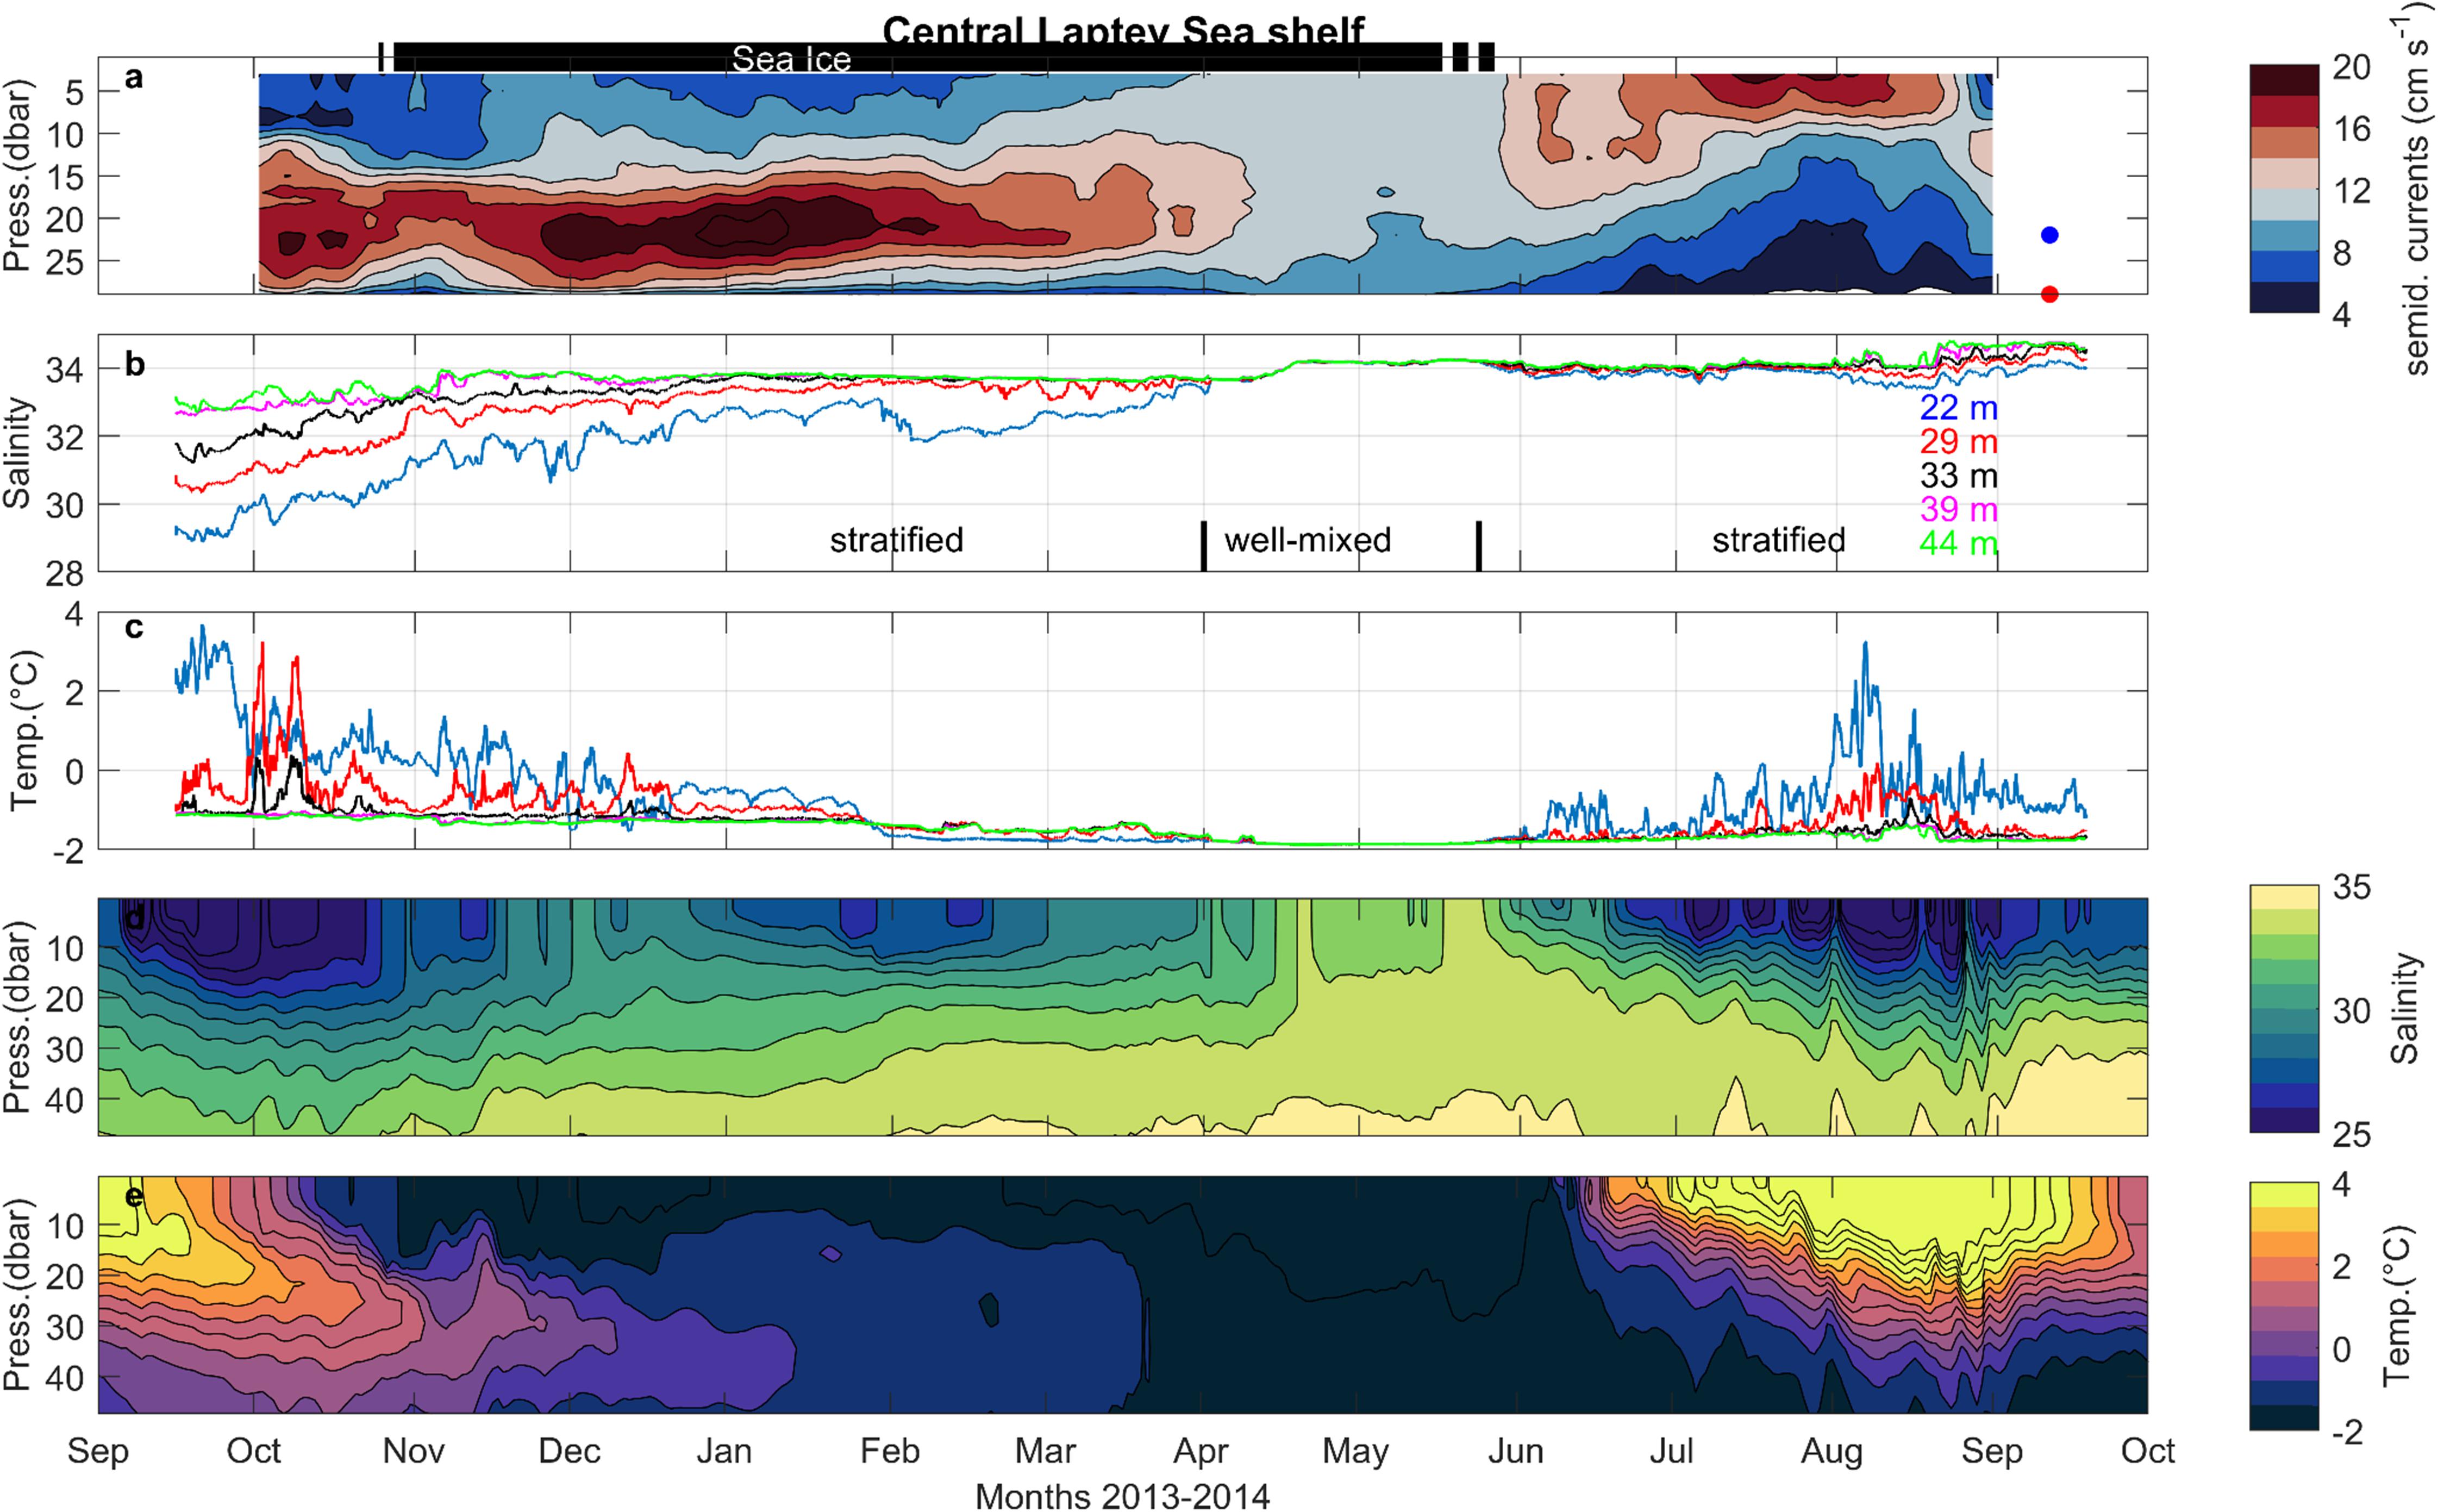Click the '35' tick on the salinity colorbar
This screenshot has height=1512, width=2438.
(x=2351, y=887)
